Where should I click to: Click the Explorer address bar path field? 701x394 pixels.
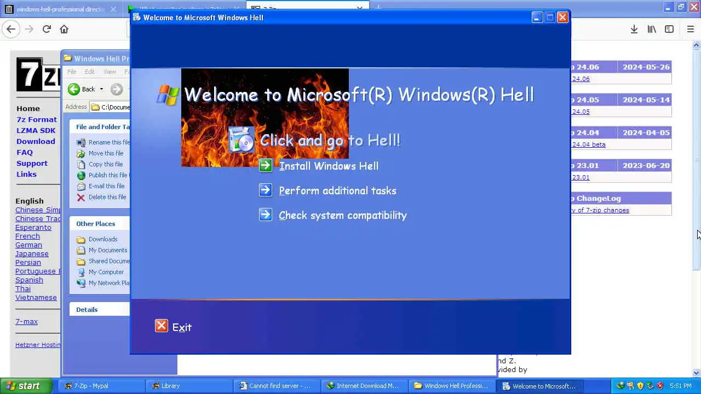point(110,107)
